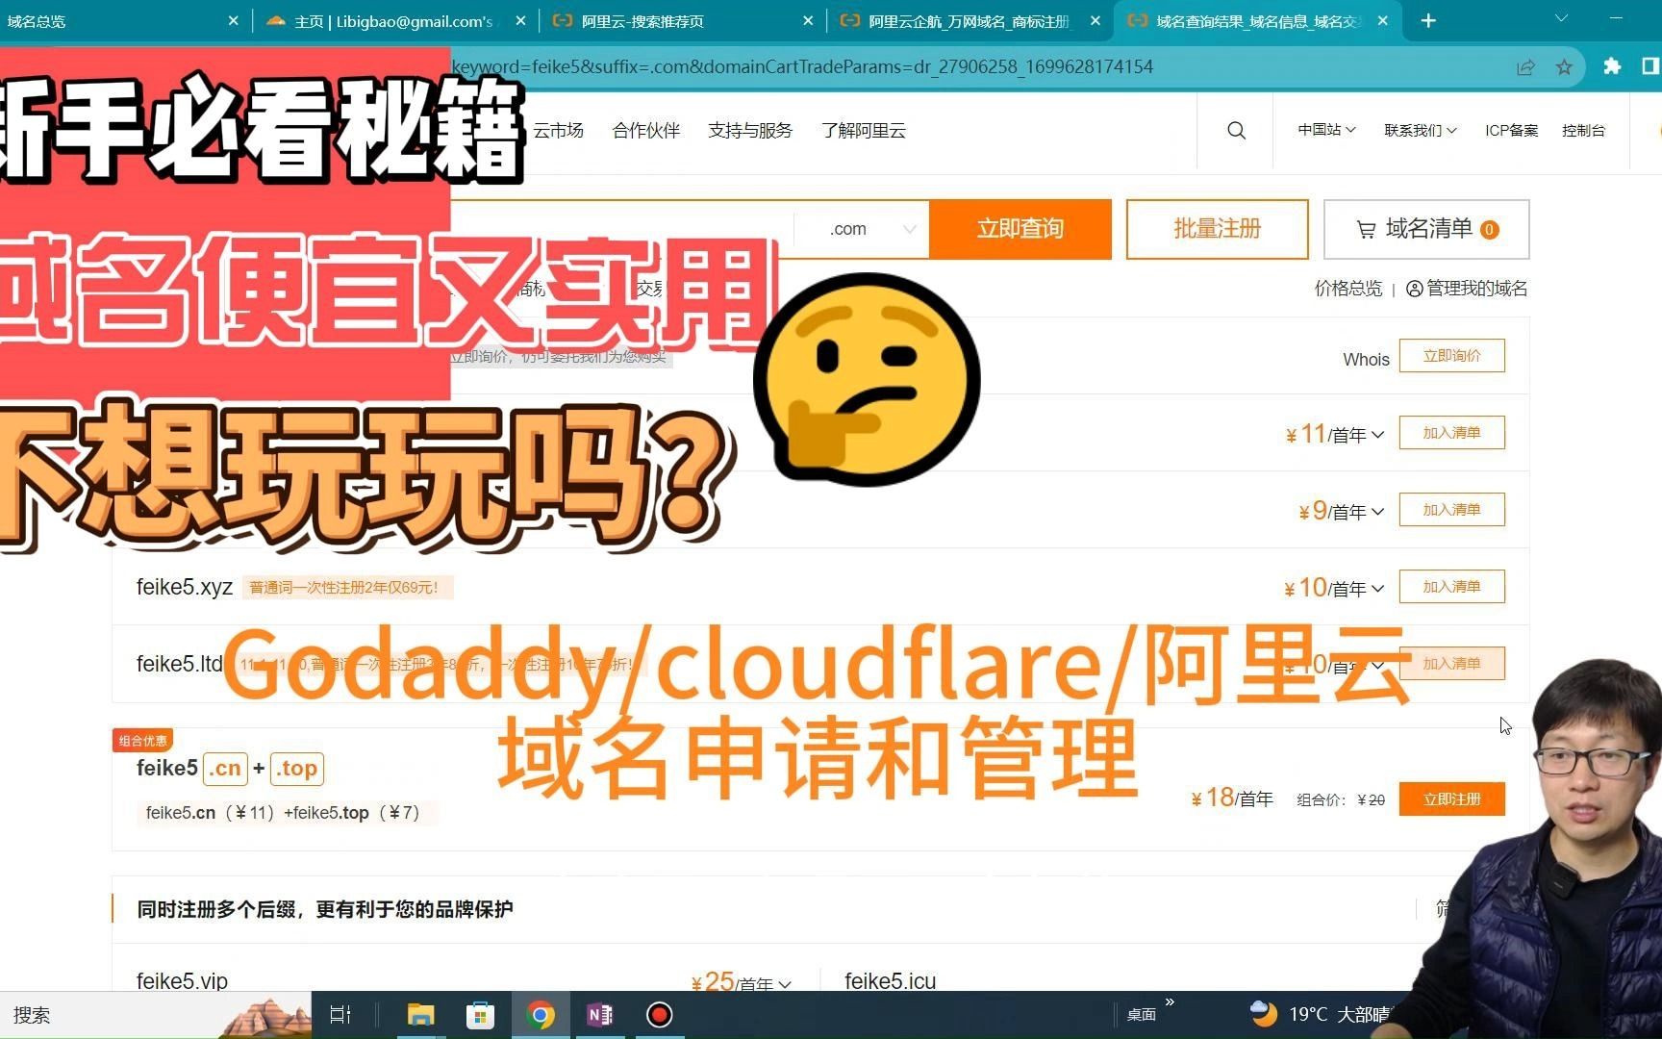Viewport: 1662px width, 1039px height.
Task: Click 管理我的域名 with the person icon
Action: [x=1464, y=288]
